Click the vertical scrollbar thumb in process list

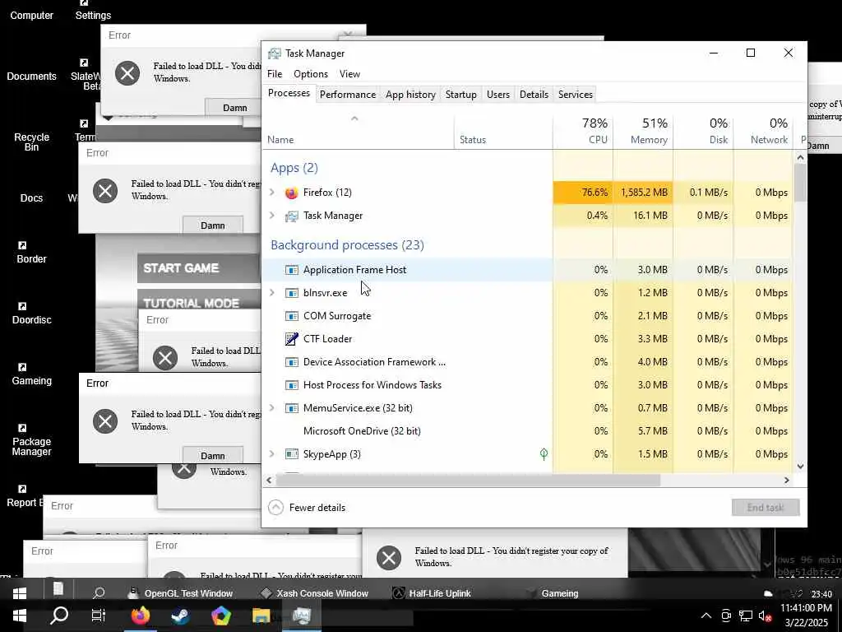pyautogui.click(x=800, y=183)
